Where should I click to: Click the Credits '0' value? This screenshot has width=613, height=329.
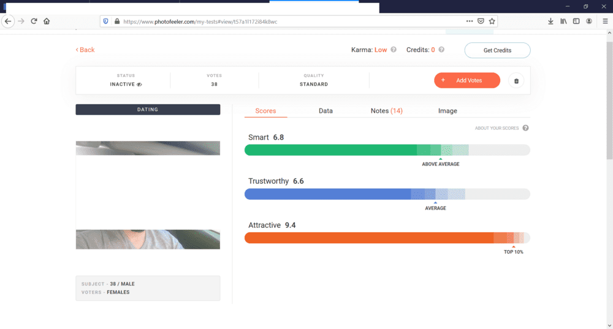point(433,50)
